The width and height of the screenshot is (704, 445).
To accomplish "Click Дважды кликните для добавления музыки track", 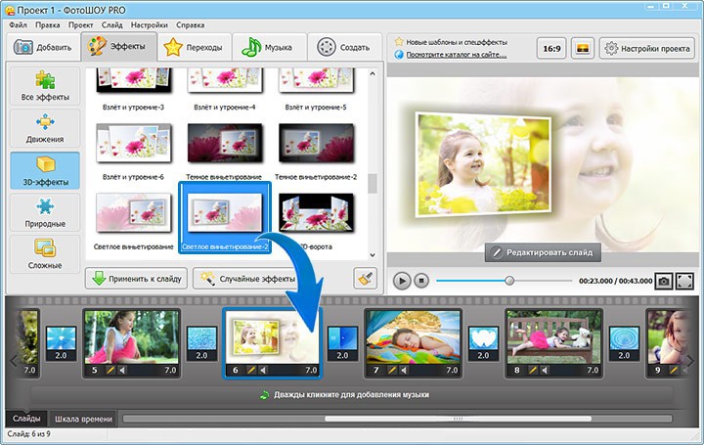I will [352, 395].
